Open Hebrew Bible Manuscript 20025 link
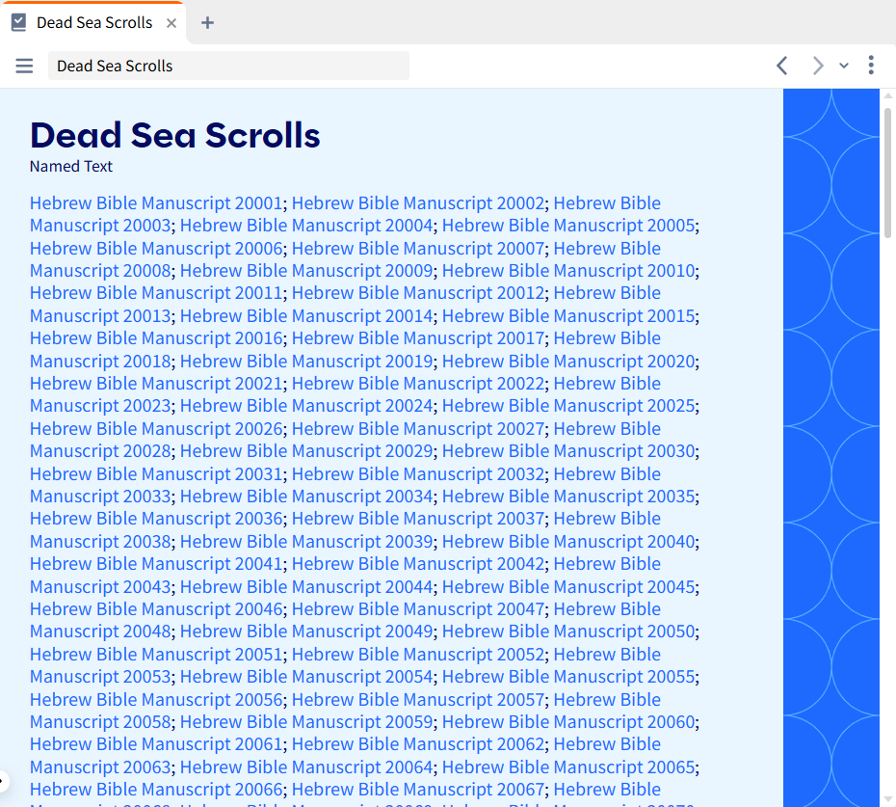 (568, 406)
